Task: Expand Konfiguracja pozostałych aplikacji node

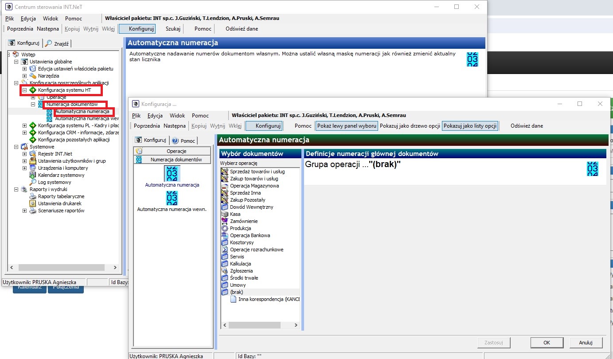Action: coord(25,140)
